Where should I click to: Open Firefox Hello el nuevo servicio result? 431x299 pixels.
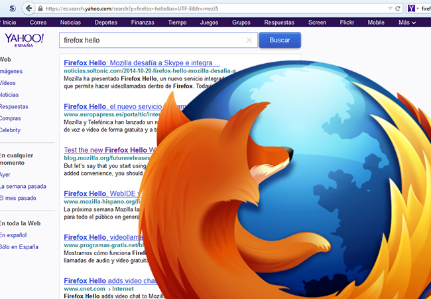113,106
